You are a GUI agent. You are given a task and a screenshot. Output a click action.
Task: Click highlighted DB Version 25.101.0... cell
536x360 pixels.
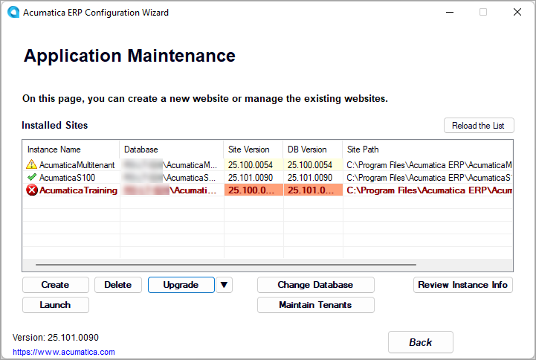pos(313,190)
